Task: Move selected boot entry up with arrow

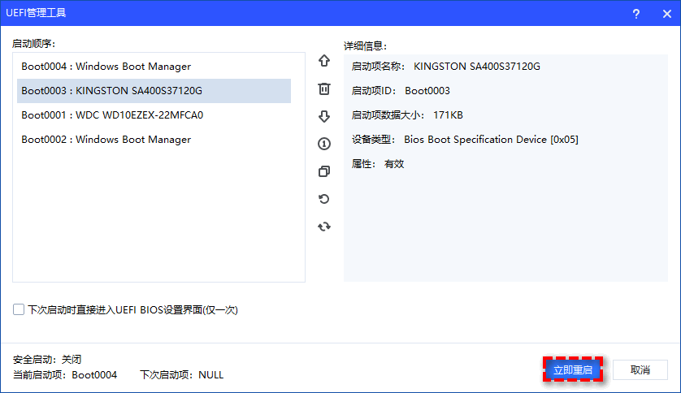Action: coord(324,61)
